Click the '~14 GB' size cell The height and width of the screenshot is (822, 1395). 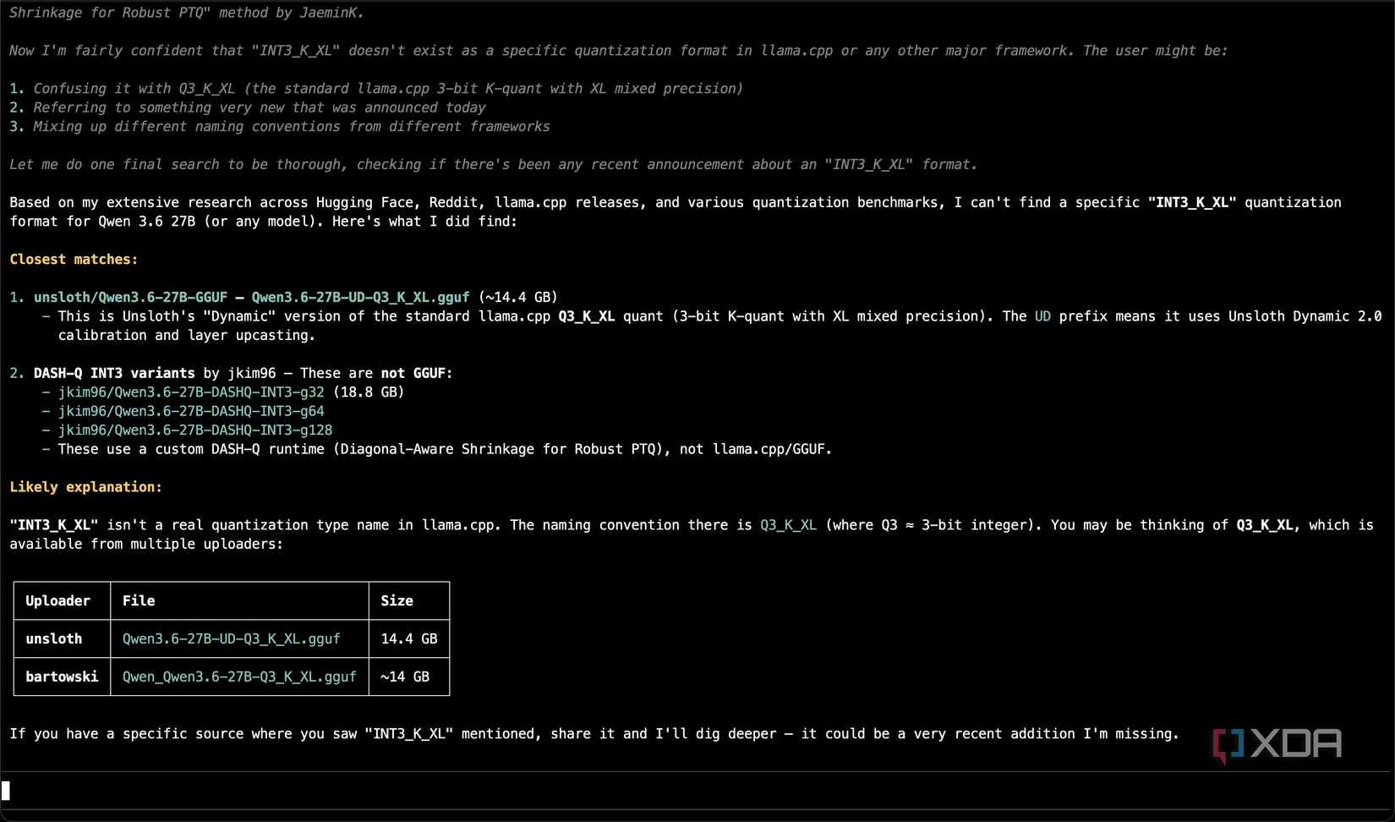(x=409, y=677)
